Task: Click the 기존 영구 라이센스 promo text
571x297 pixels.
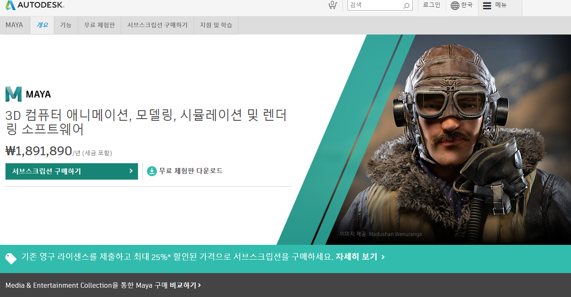Action: click(x=177, y=257)
